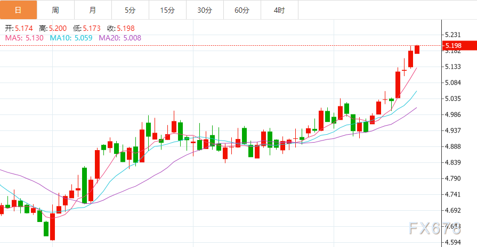This screenshot has height=247, width=477.
Task: Click the 高: 5.200 high price value
Action: click(53, 28)
